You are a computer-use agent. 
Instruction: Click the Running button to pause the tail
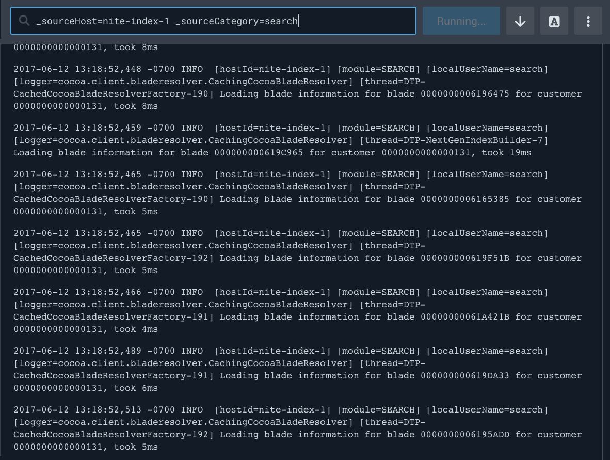pyautogui.click(x=461, y=21)
